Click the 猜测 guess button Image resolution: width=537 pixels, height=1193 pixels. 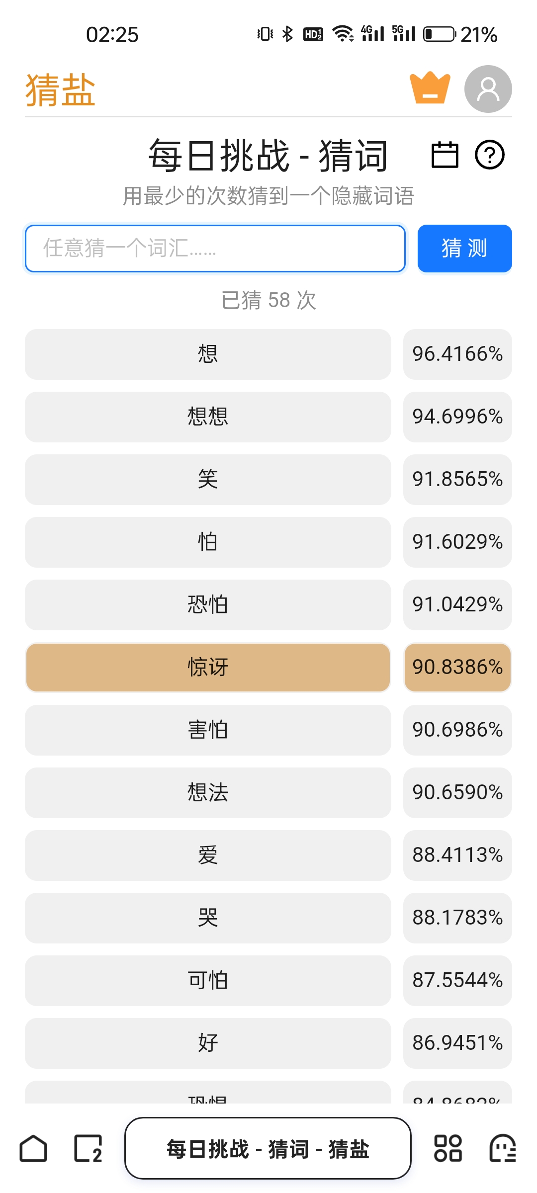click(x=464, y=249)
